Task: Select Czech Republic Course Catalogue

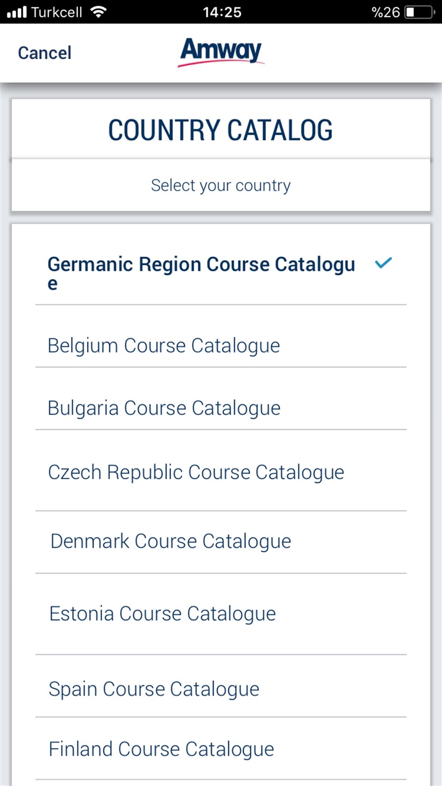Action: tap(221, 472)
